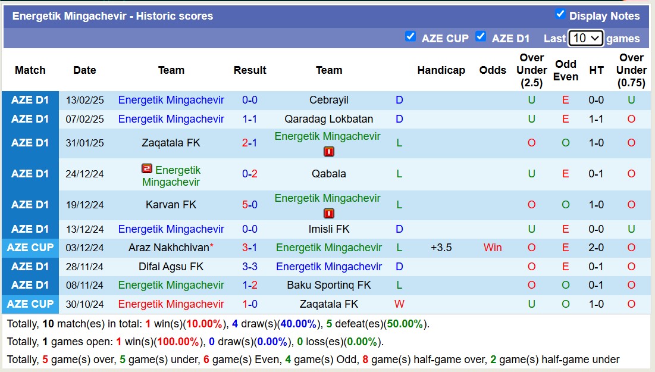Click the 5-0 result against Karvan FK
This screenshot has height=372, width=655.
click(x=250, y=205)
